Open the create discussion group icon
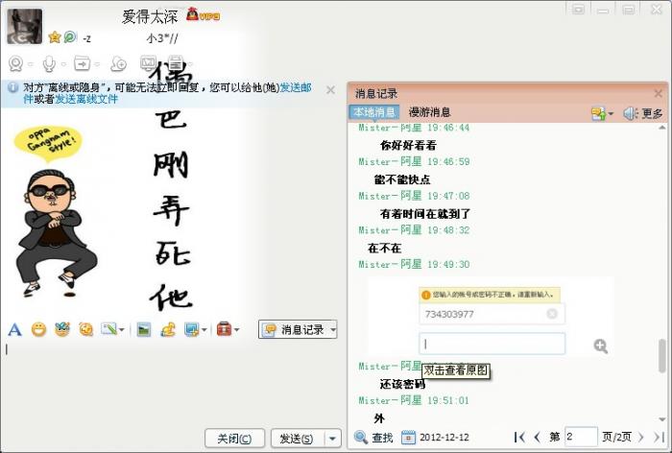This screenshot has width=672, height=453. 118,64
